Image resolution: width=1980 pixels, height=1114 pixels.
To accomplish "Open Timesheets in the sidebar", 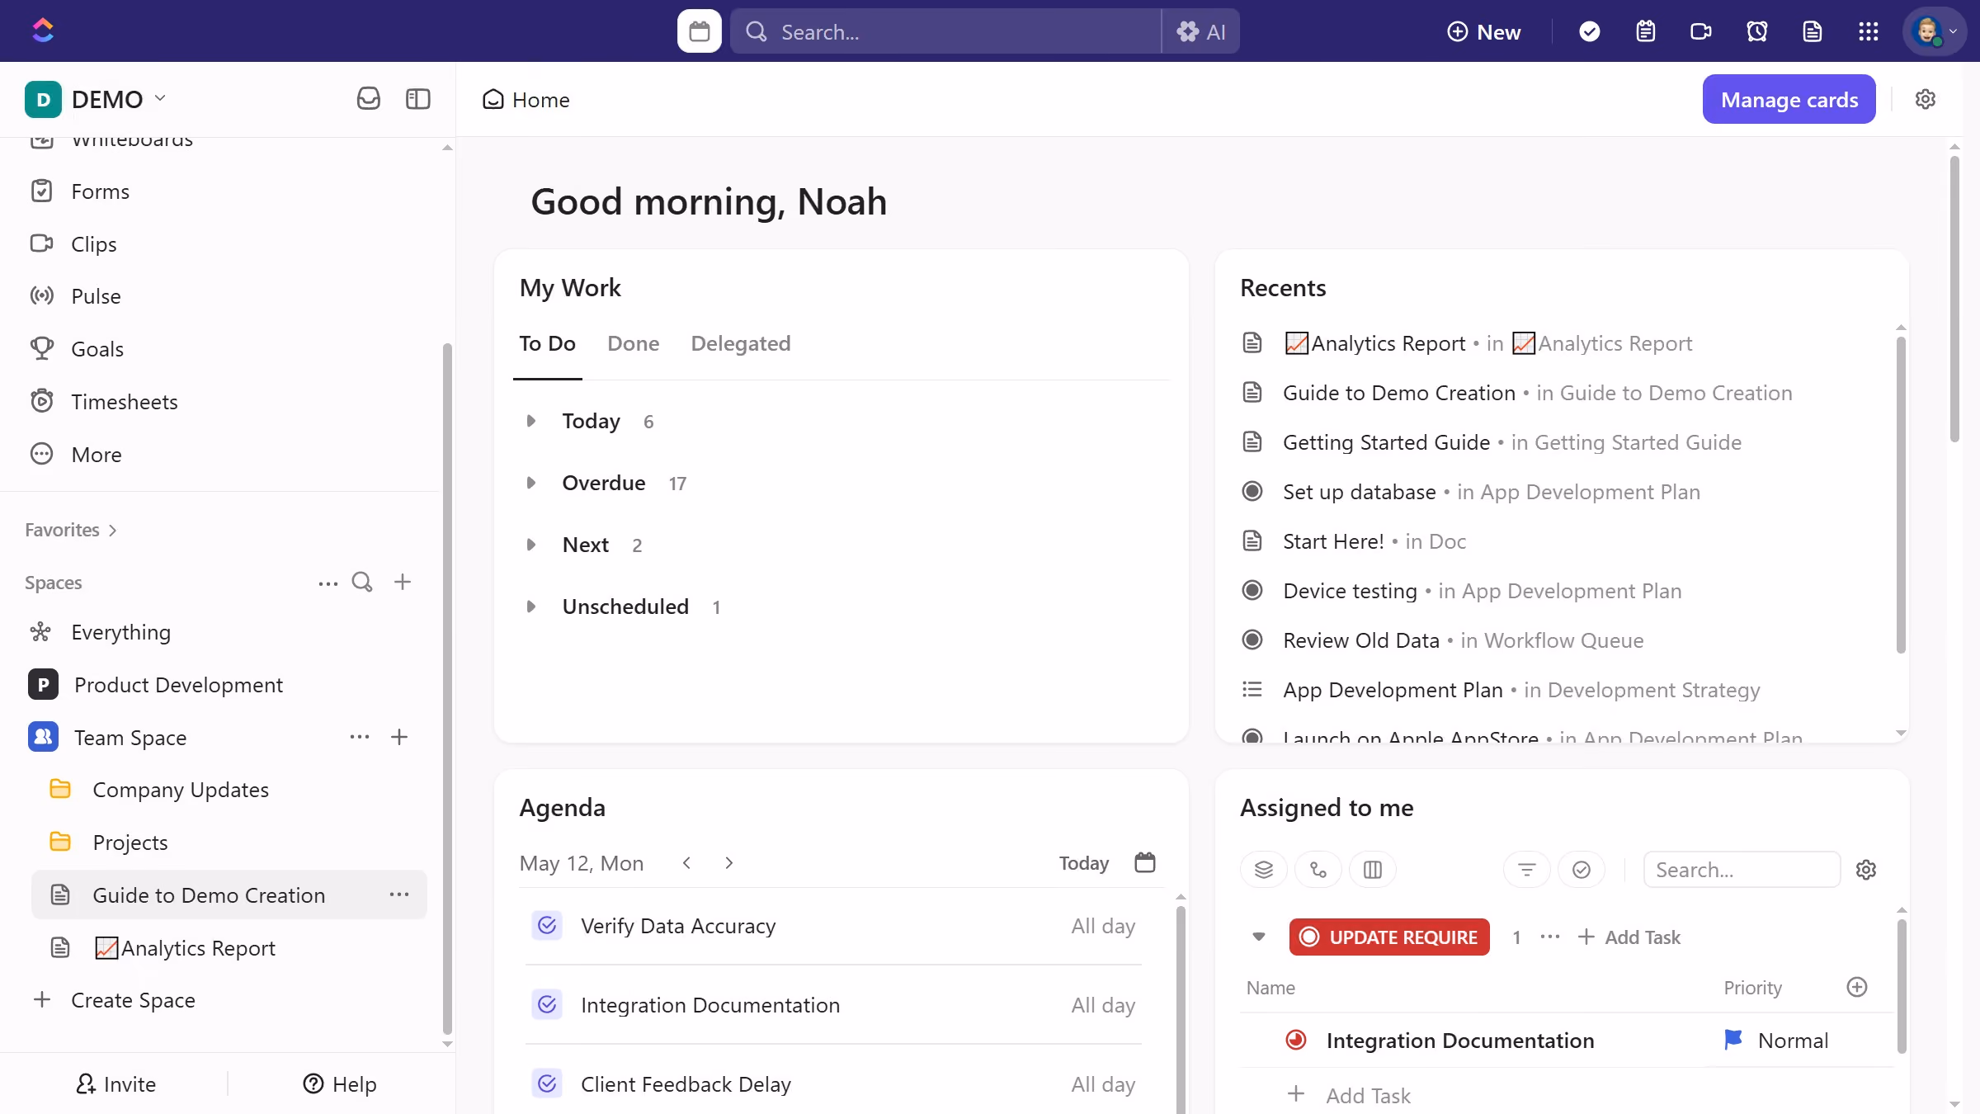I will tap(124, 402).
